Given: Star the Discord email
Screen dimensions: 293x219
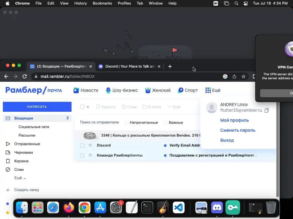Looking at the screenshot, I should (x=90, y=145).
